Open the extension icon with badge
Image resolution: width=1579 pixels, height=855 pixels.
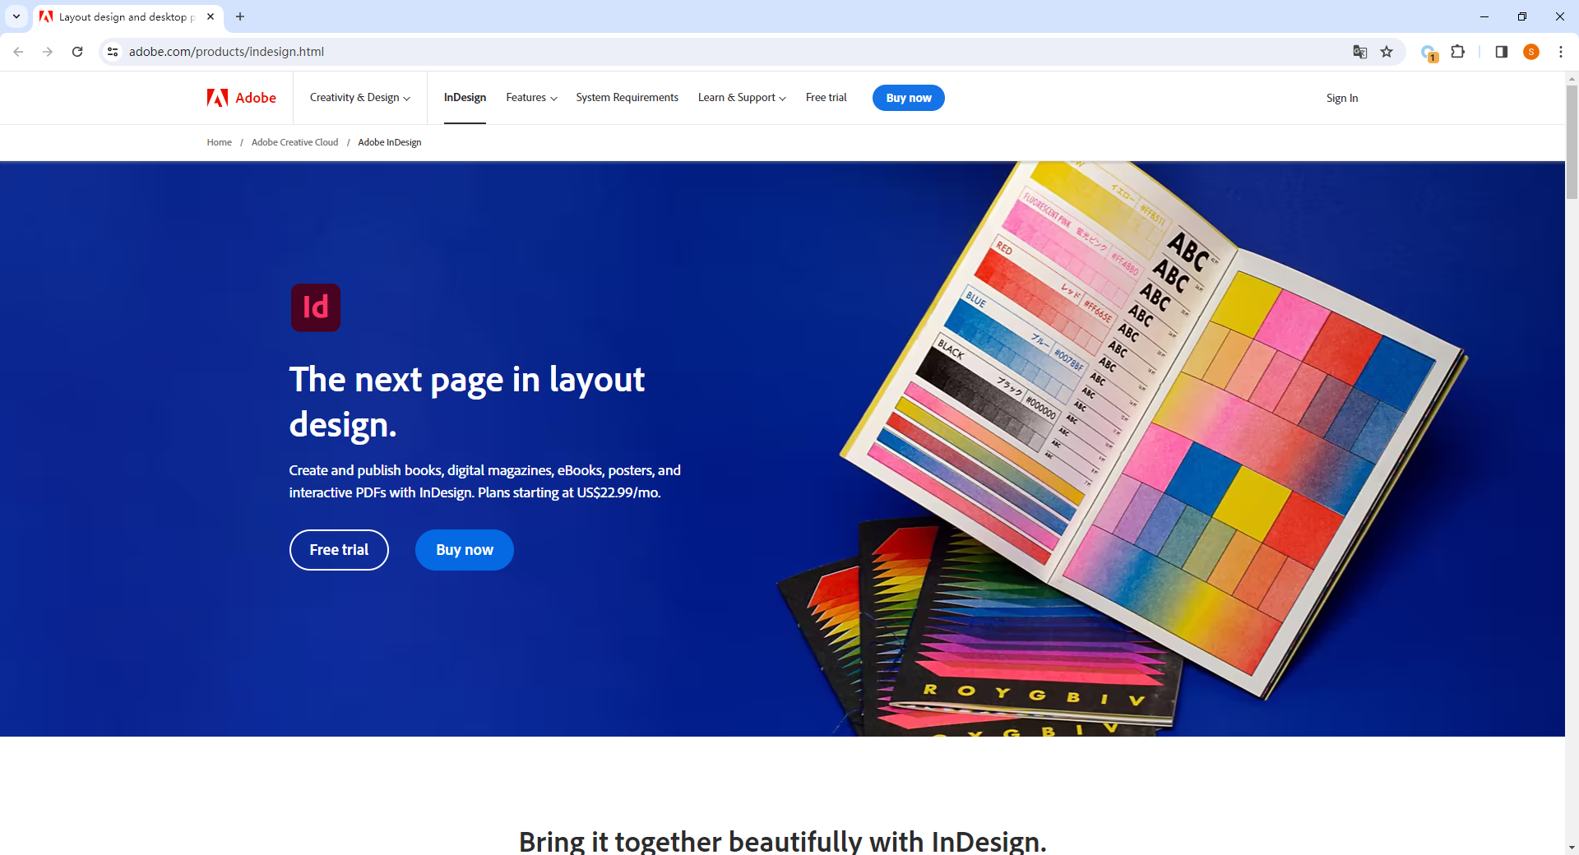[1429, 53]
